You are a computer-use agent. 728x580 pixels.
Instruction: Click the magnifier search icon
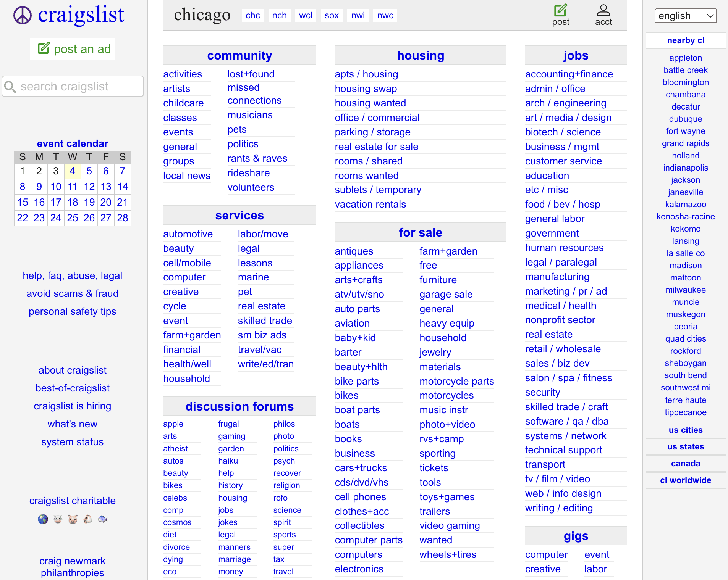pos(10,87)
